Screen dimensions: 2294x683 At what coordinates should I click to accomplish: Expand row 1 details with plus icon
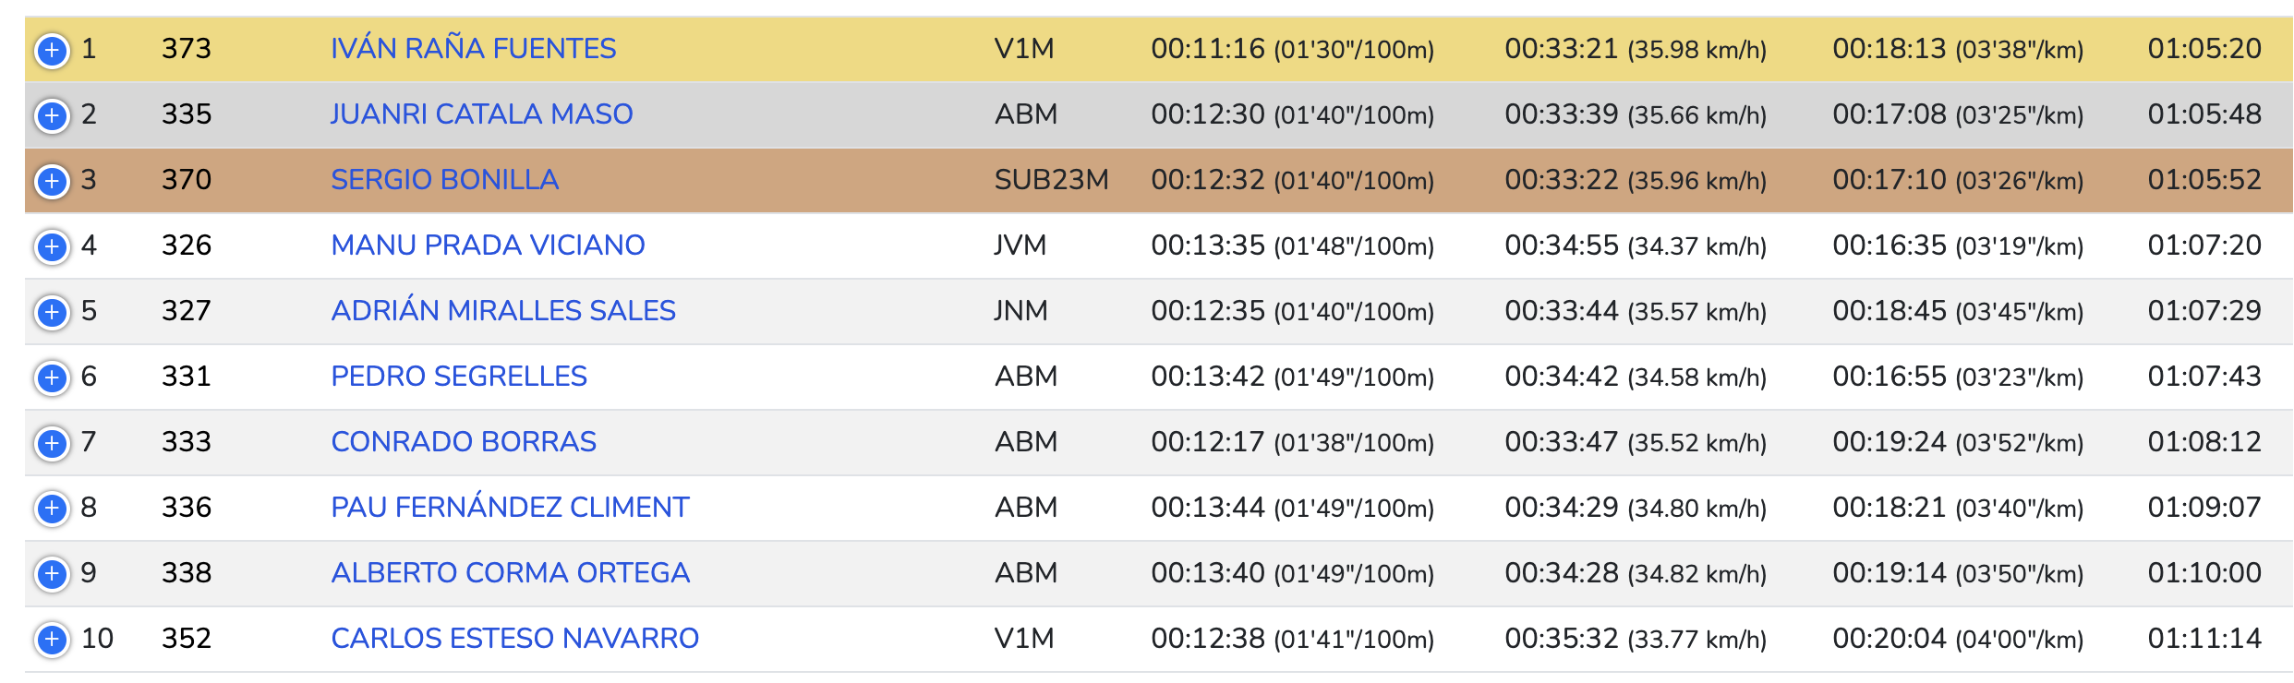click(52, 50)
